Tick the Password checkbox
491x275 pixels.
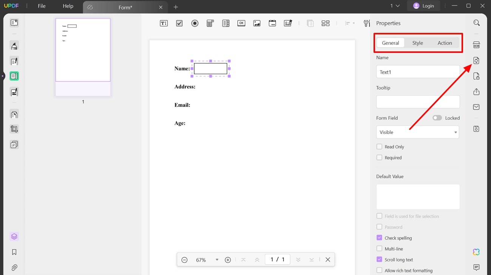coord(379,227)
